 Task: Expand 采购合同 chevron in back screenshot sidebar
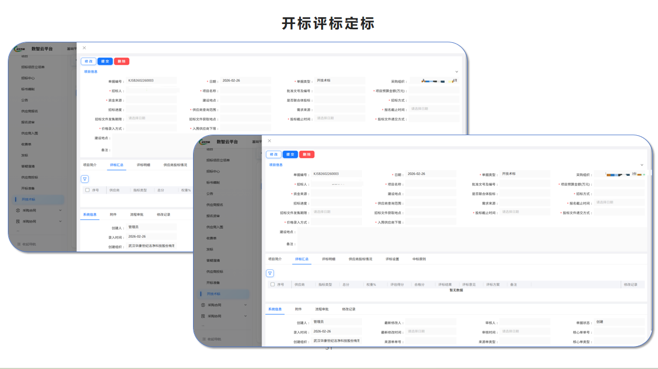[x=60, y=210]
